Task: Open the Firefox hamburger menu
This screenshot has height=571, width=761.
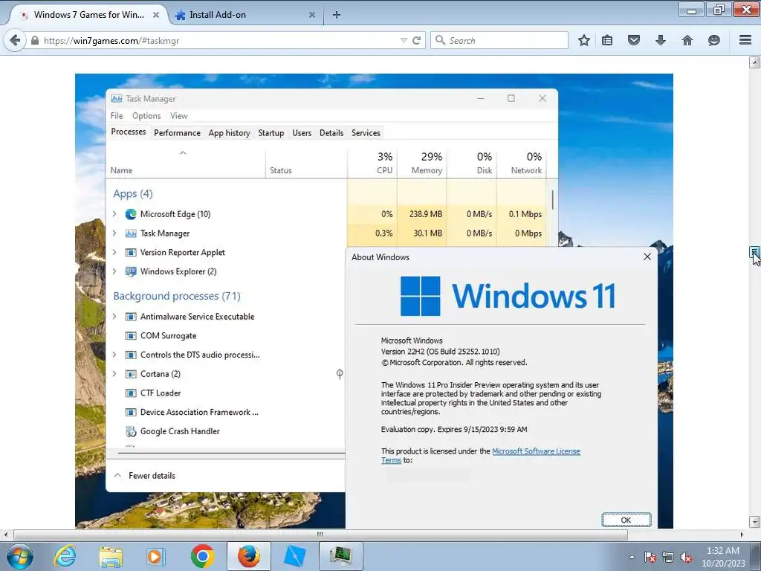Action: (745, 40)
